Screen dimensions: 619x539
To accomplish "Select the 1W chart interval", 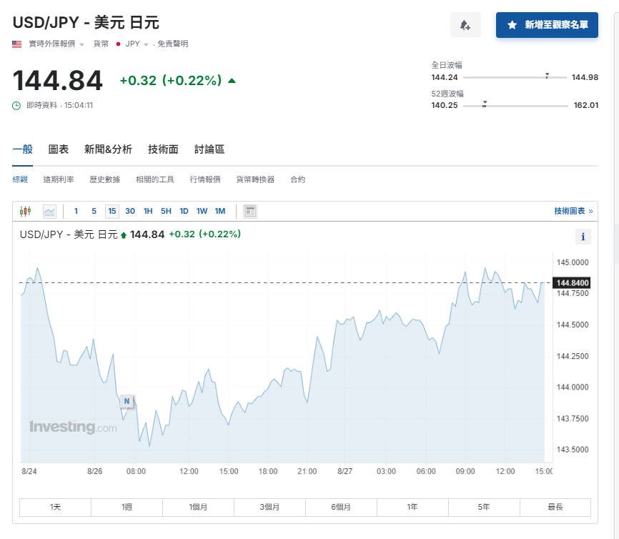I will point(202,211).
